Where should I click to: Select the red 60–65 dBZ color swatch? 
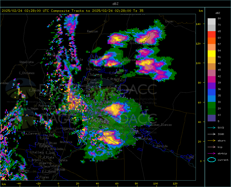point(211,34)
